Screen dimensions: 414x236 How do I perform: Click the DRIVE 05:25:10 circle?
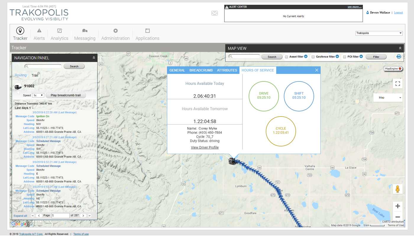(264, 96)
